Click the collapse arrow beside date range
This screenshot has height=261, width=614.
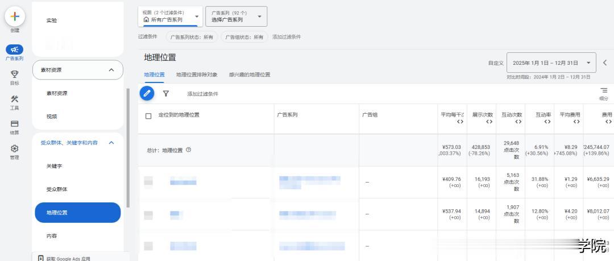(x=605, y=63)
